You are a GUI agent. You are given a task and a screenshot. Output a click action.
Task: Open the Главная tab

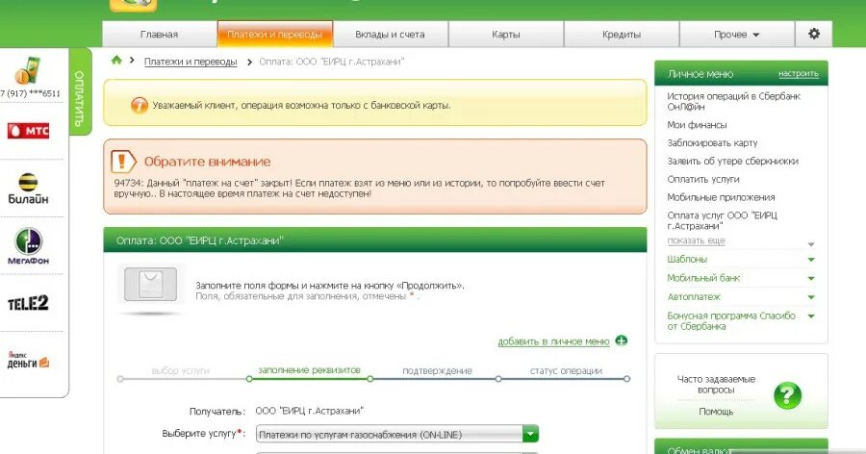click(160, 35)
